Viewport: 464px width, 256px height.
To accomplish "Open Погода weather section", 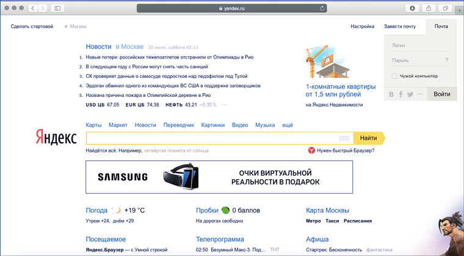I will tap(96, 210).
